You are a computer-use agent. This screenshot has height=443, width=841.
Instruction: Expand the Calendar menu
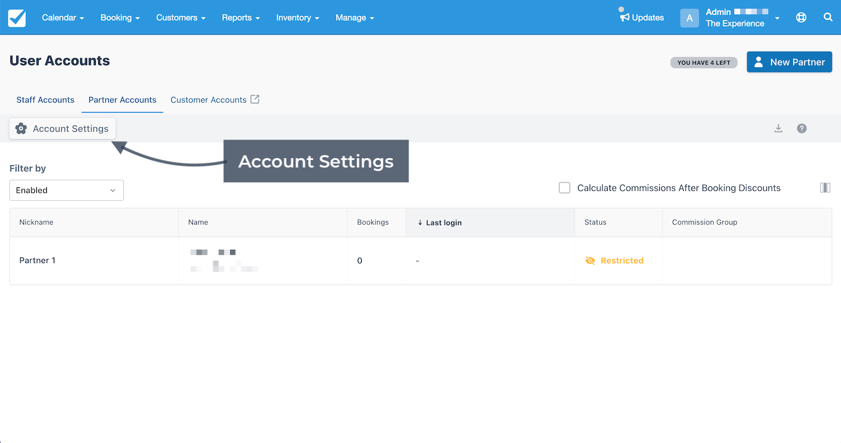coord(63,18)
